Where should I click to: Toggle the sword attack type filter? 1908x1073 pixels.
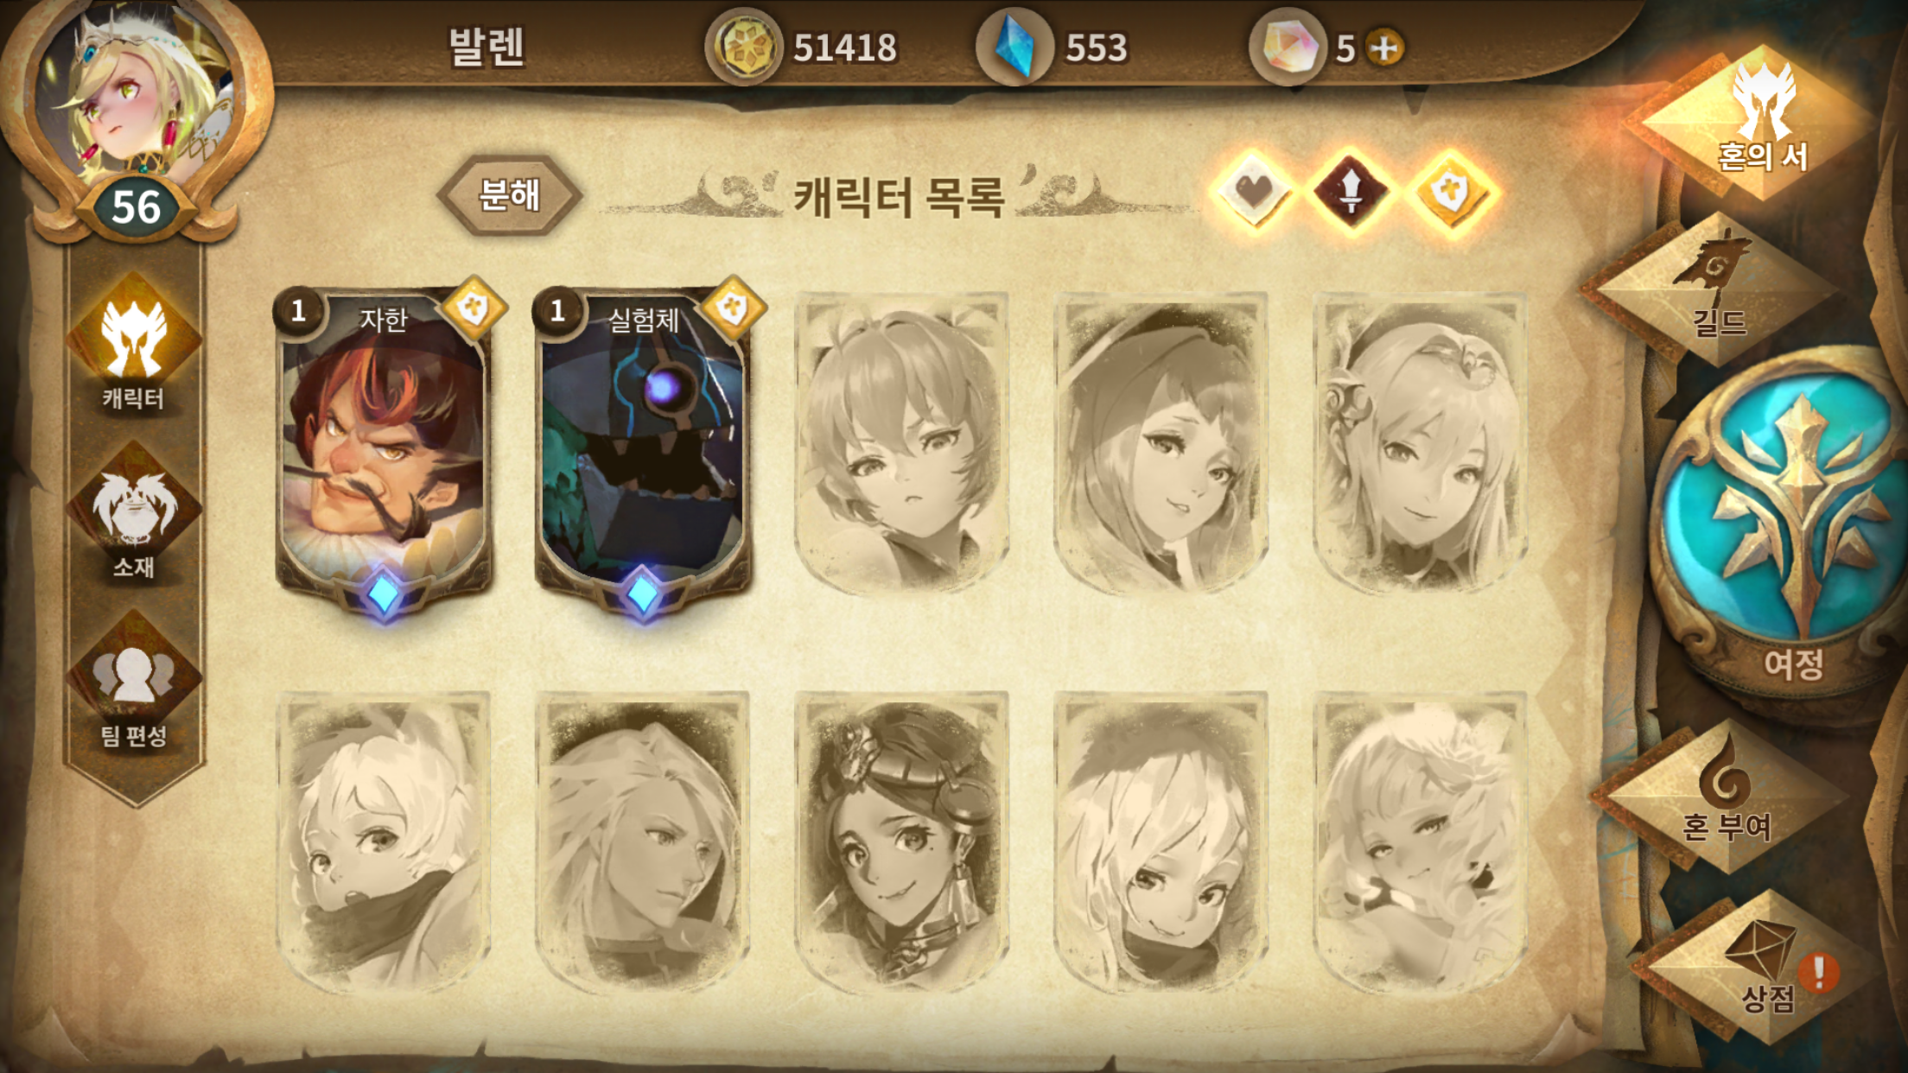pyautogui.click(x=1351, y=192)
